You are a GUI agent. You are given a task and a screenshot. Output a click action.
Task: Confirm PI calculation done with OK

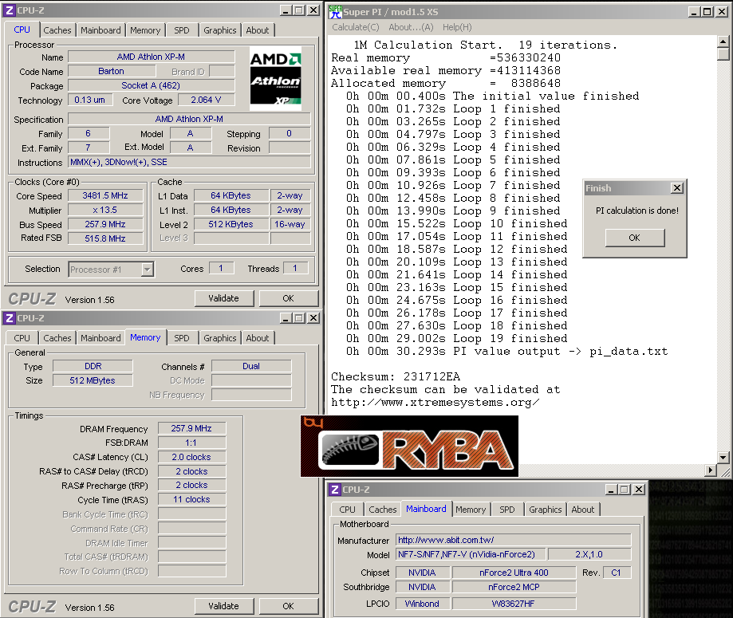pos(634,238)
